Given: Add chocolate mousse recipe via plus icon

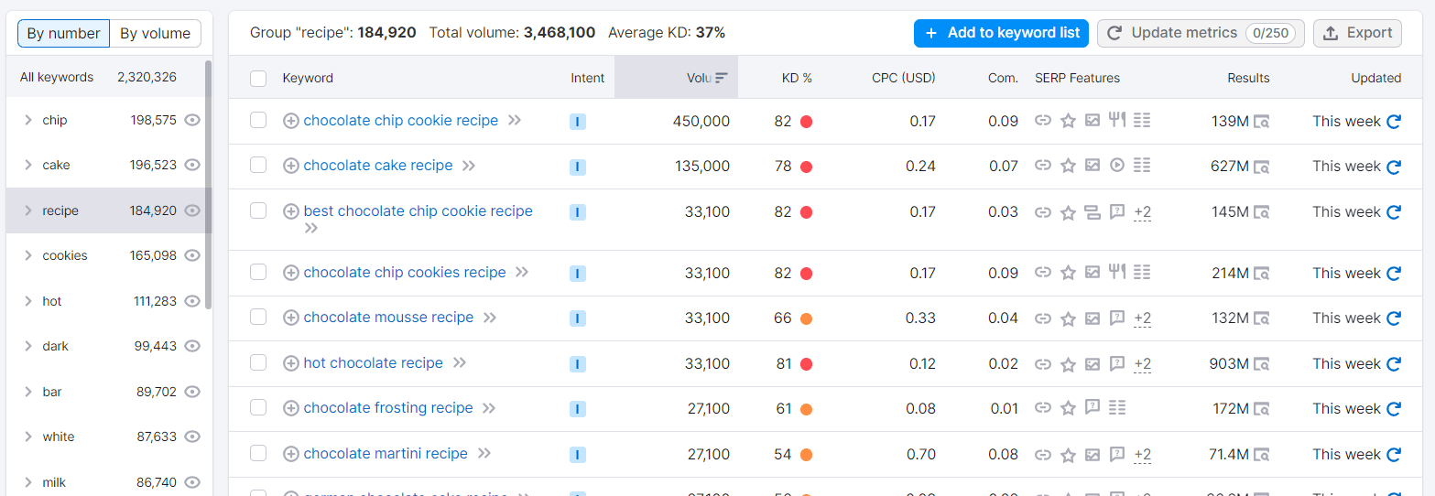Looking at the screenshot, I should (x=291, y=318).
